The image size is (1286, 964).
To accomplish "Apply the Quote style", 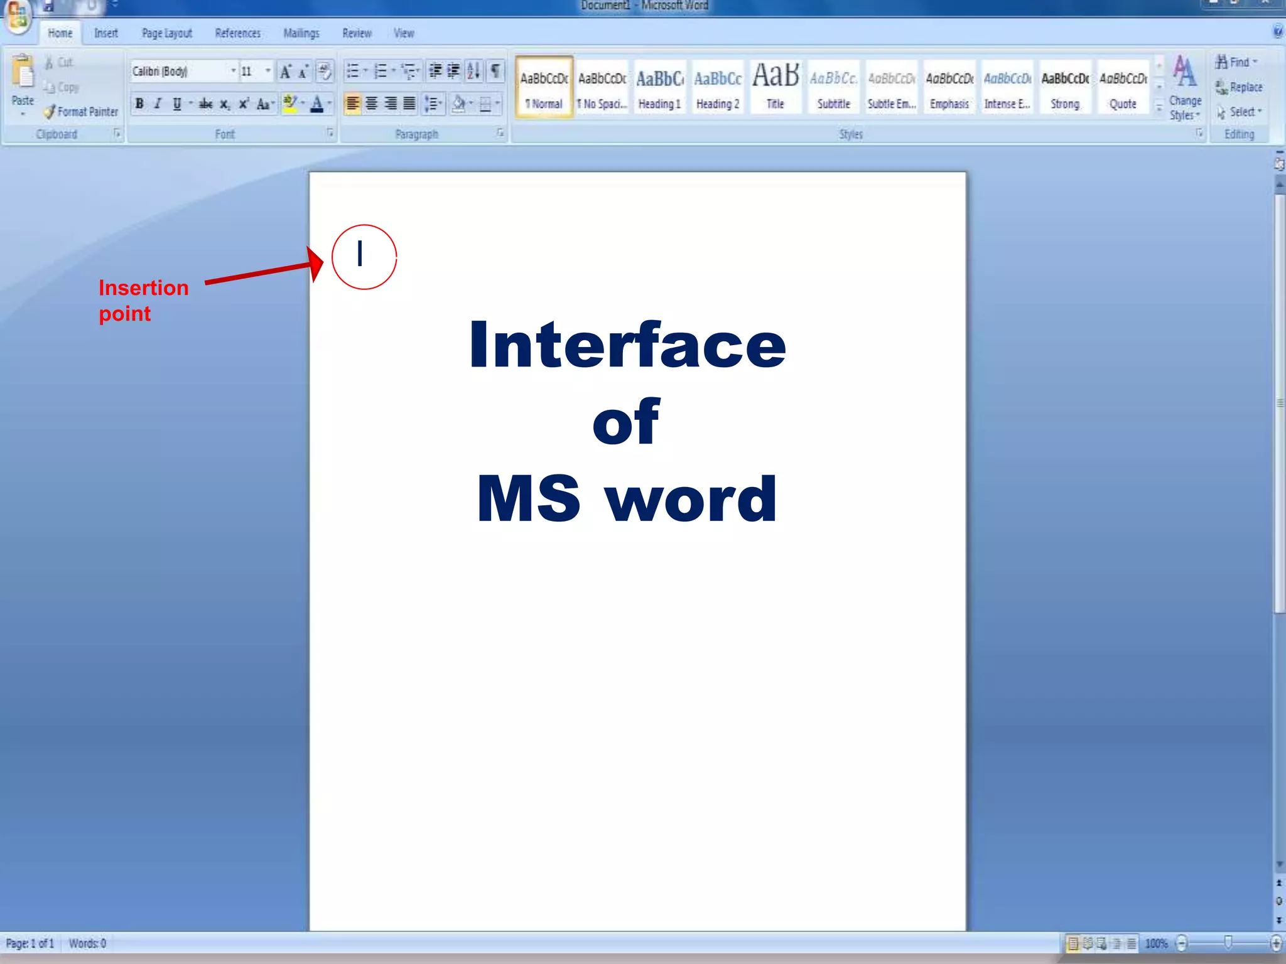I will pyautogui.click(x=1123, y=87).
